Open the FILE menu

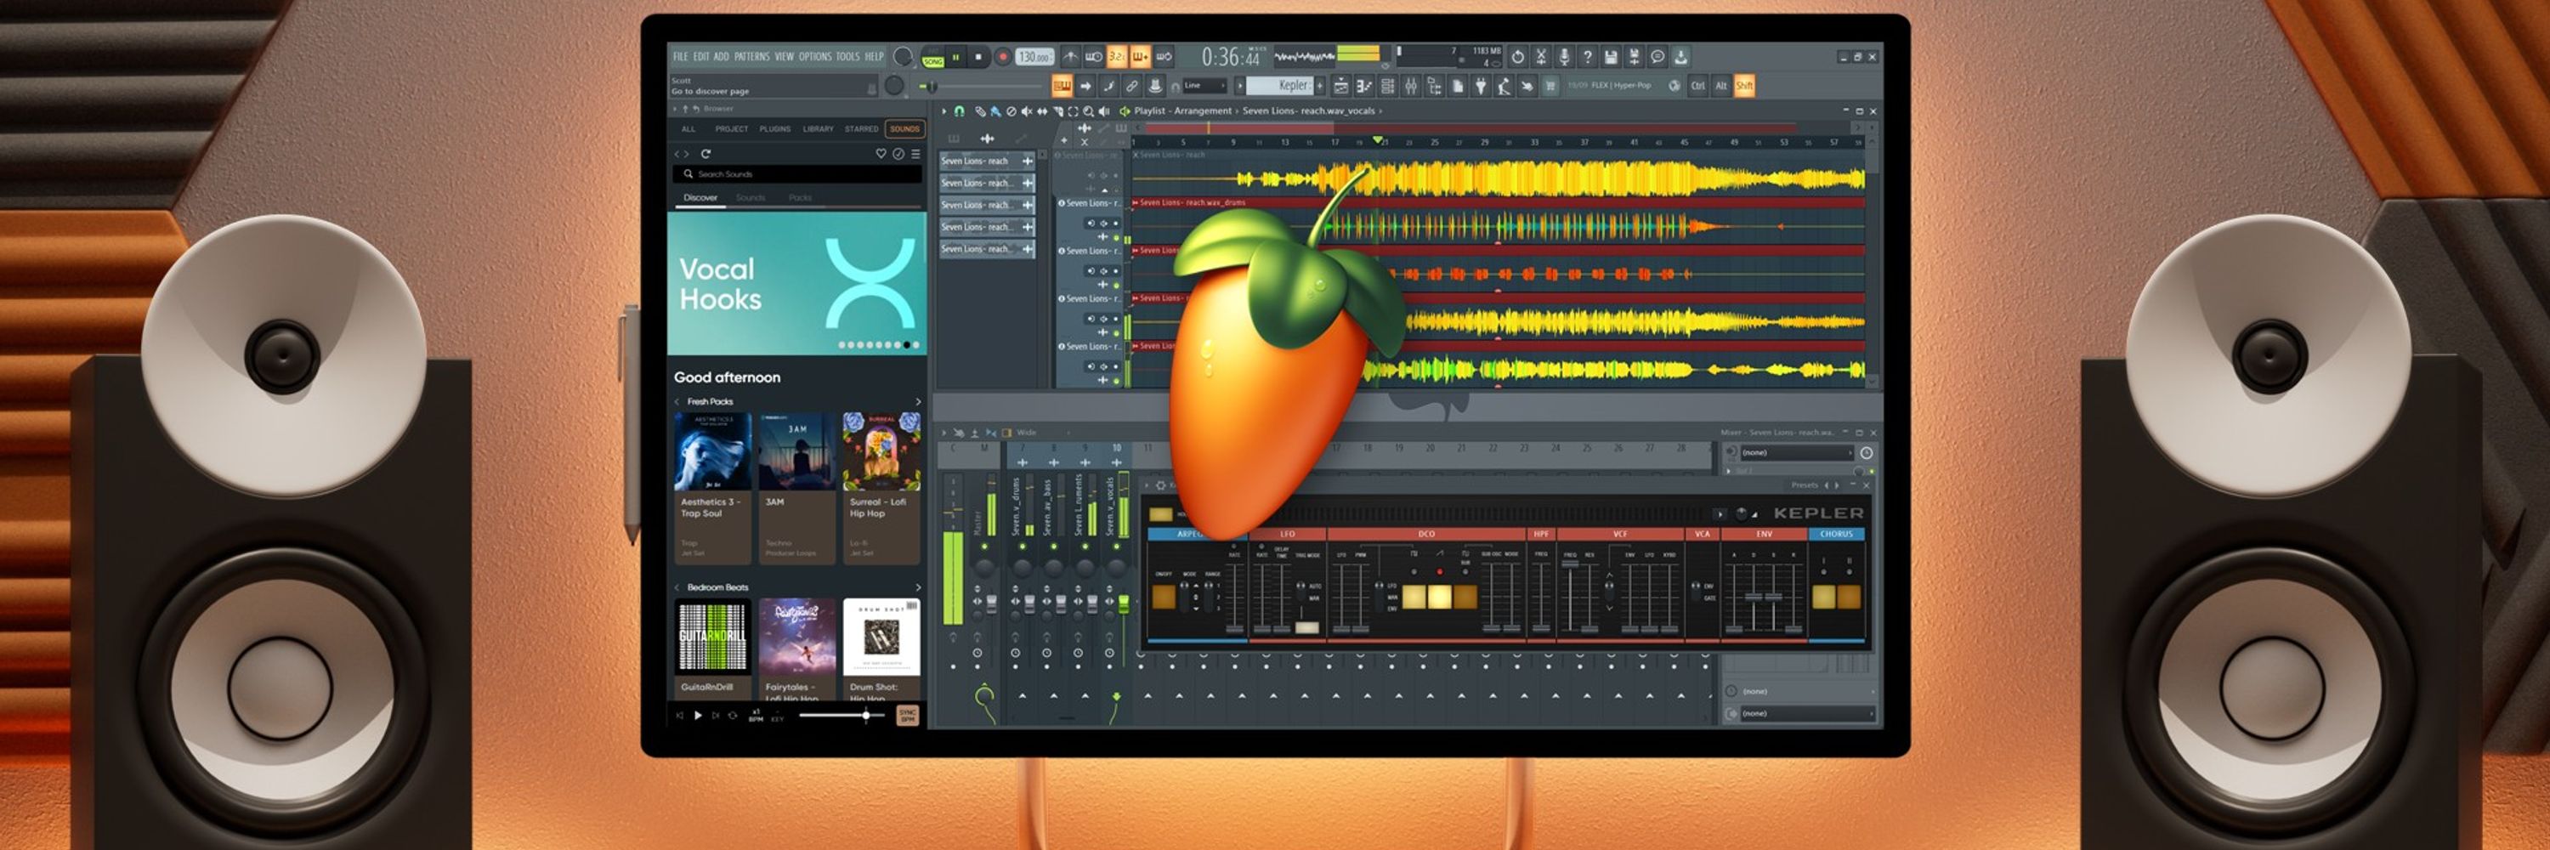pyautogui.click(x=680, y=56)
